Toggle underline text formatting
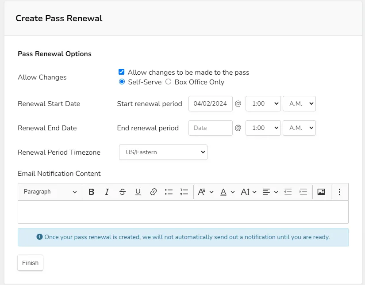This screenshot has height=285, width=365. pyautogui.click(x=138, y=192)
